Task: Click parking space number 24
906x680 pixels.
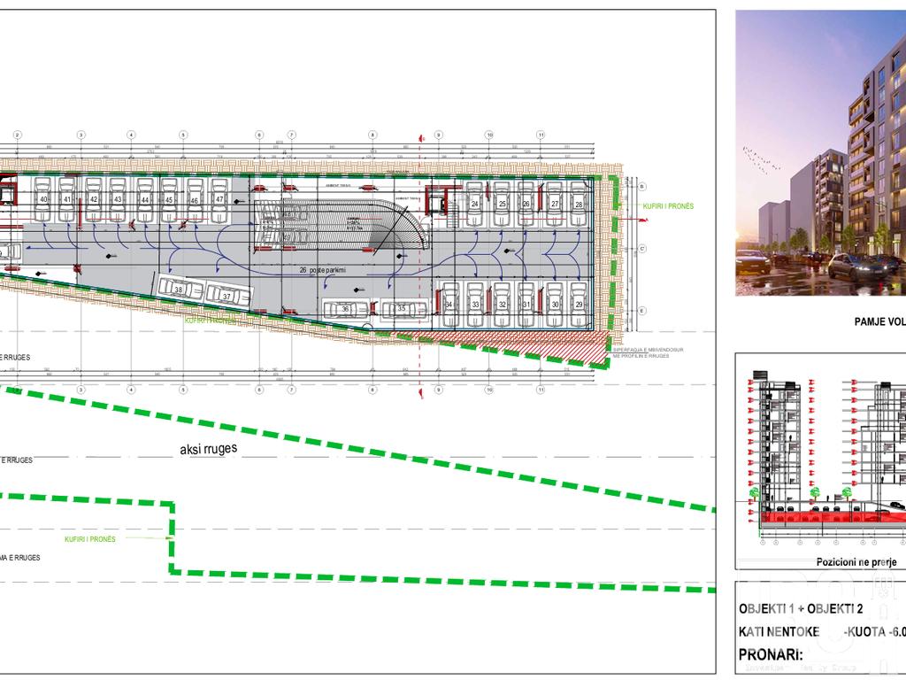Action: tap(475, 204)
